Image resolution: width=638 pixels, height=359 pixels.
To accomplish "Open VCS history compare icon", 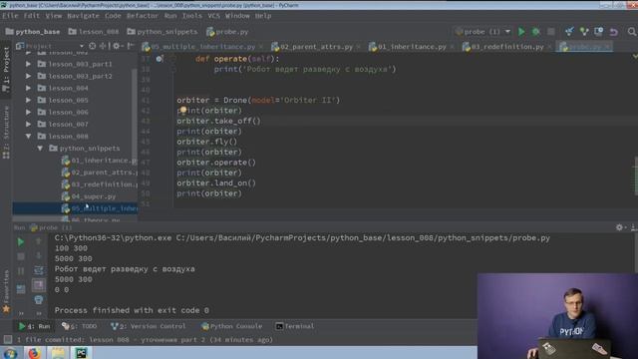I will pos(599,32).
